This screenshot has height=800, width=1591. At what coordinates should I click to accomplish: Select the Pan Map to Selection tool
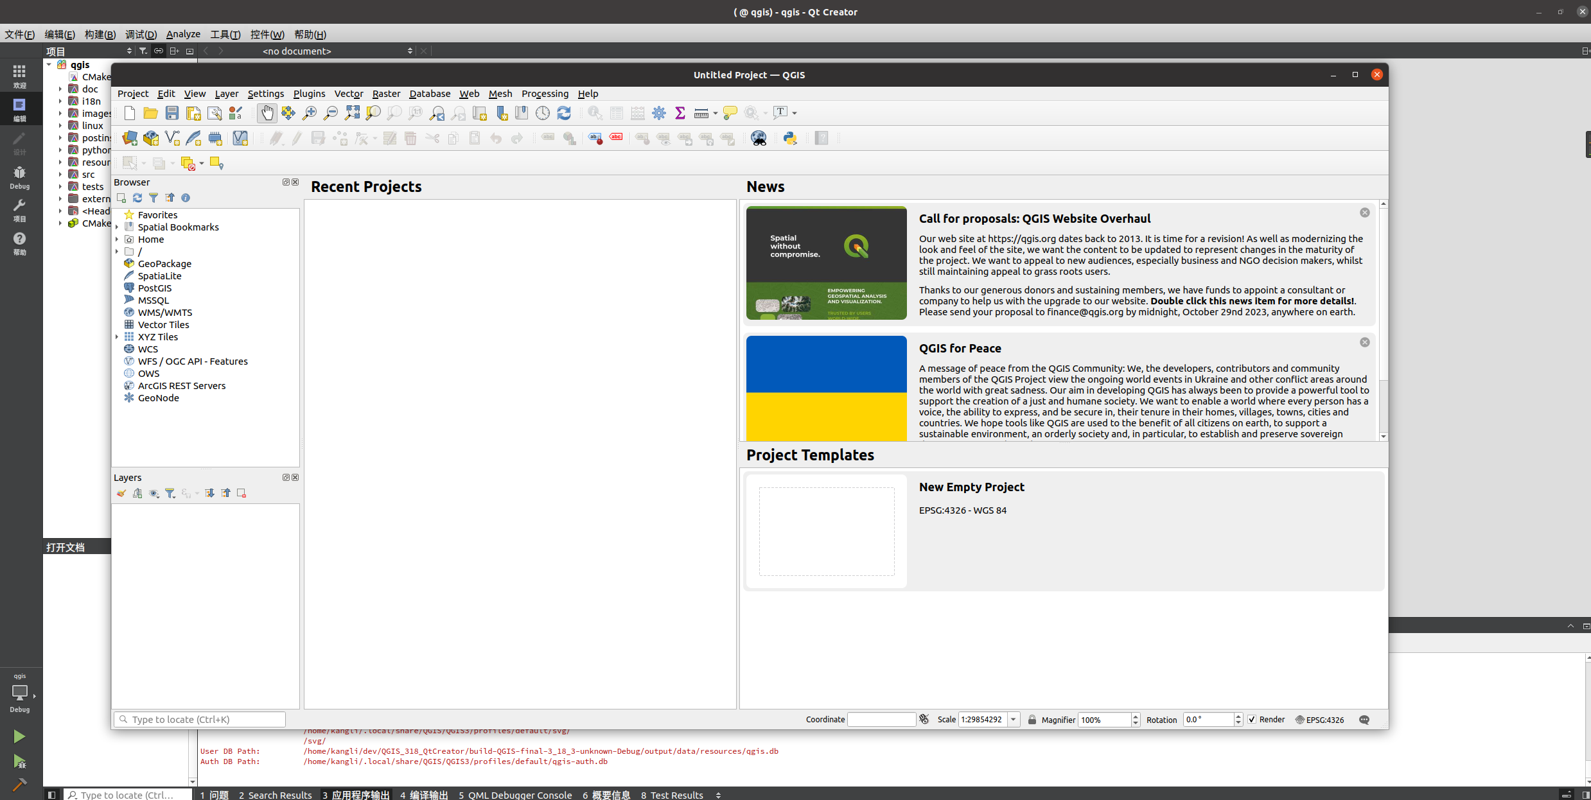pos(288,113)
